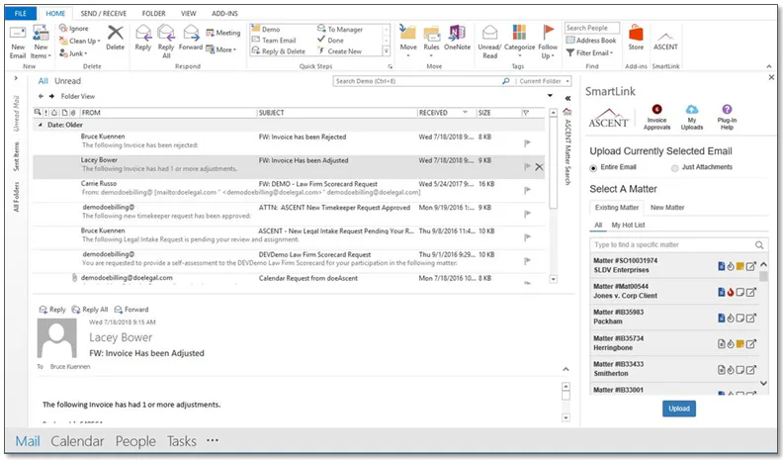Show the Unread messages filter

point(67,81)
